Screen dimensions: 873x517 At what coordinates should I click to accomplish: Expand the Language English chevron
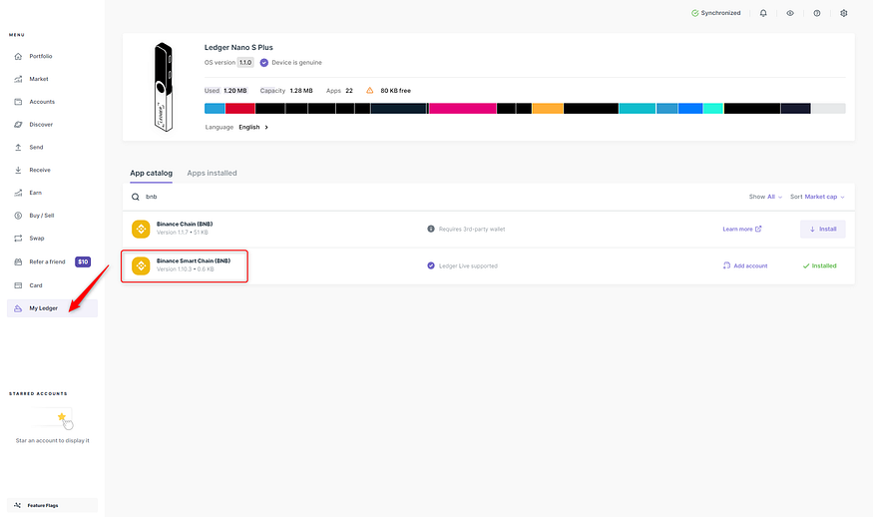click(x=266, y=127)
